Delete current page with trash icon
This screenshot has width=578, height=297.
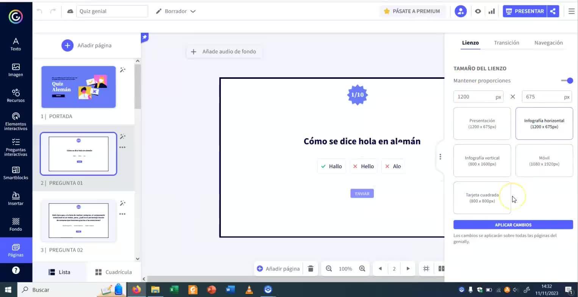311,269
